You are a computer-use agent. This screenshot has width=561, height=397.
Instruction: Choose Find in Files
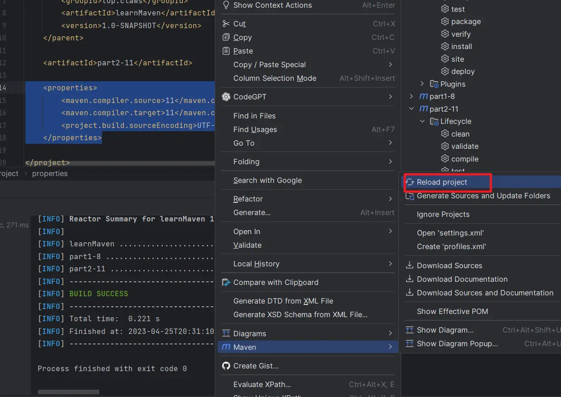(308, 116)
